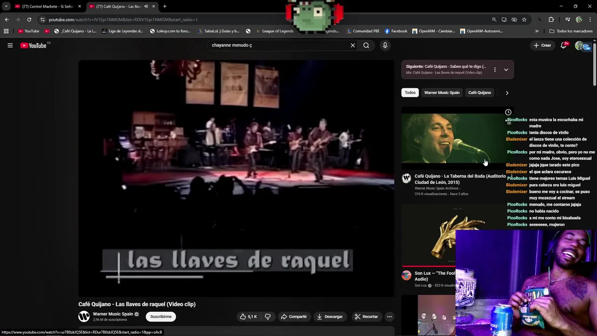Viewport: 597px width, 336px height.
Task: Select the Café Quijano filter chip
Action: (x=479, y=92)
